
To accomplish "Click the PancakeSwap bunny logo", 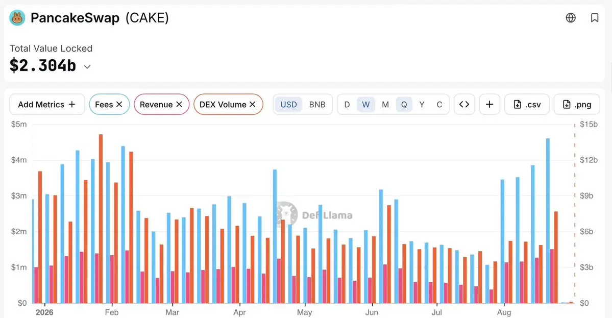I will pos(17,18).
